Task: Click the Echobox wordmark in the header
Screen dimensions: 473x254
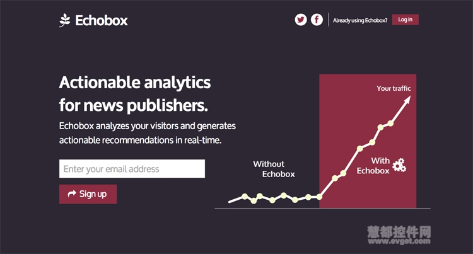Action: click(x=102, y=21)
